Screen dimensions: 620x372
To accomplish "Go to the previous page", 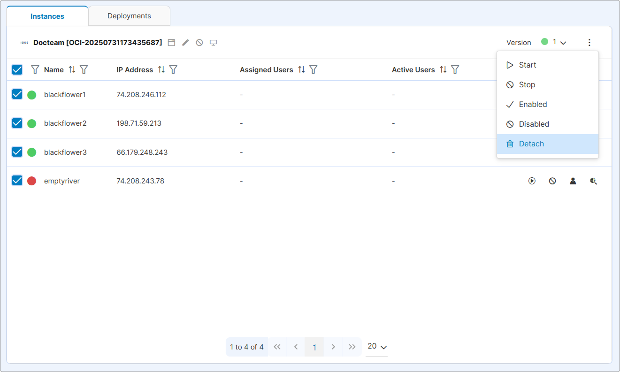I will point(296,347).
